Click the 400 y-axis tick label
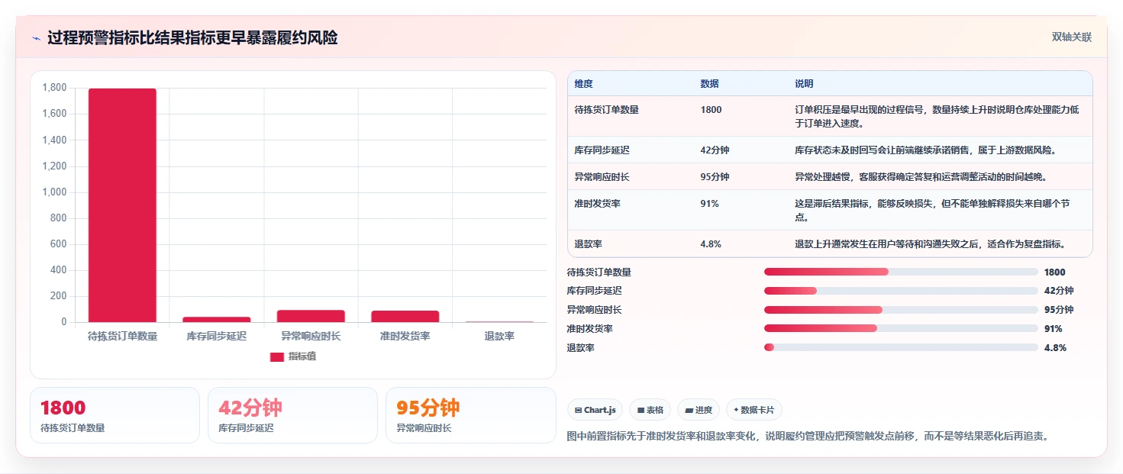The height and width of the screenshot is (474, 1123). click(59, 270)
